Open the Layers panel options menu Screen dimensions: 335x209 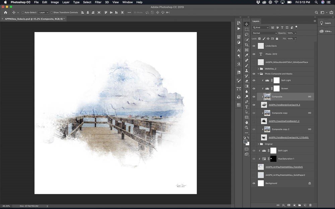point(315,21)
